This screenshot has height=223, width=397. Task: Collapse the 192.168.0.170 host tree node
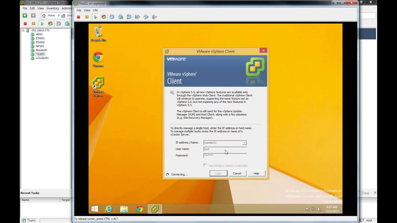click(23, 30)
